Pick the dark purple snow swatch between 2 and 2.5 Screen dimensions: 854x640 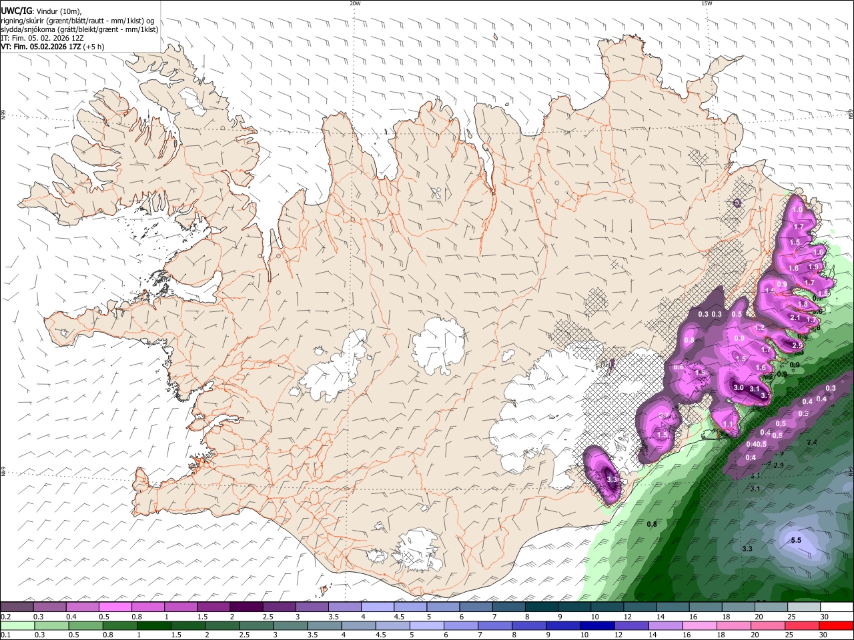pos(247,607)
